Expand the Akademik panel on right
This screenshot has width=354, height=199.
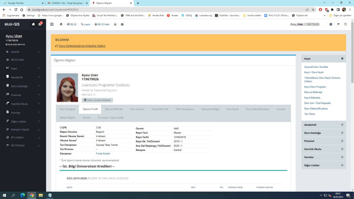342,125
